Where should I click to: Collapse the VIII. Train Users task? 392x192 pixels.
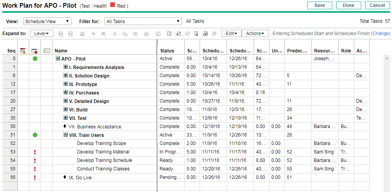pyautogui.click(x=66, y=135)
